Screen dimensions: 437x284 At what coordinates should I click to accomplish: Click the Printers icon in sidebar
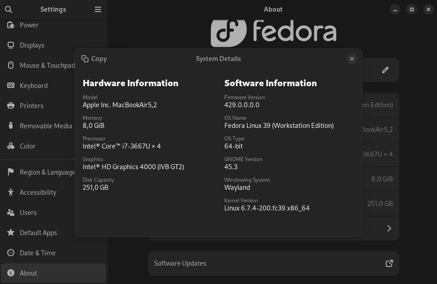pyautogui.click(x=11, y=105)
